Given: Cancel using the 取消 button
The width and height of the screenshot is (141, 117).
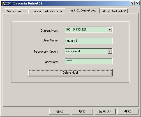Looking at the screenshot, I should click(x=82, y=111).
